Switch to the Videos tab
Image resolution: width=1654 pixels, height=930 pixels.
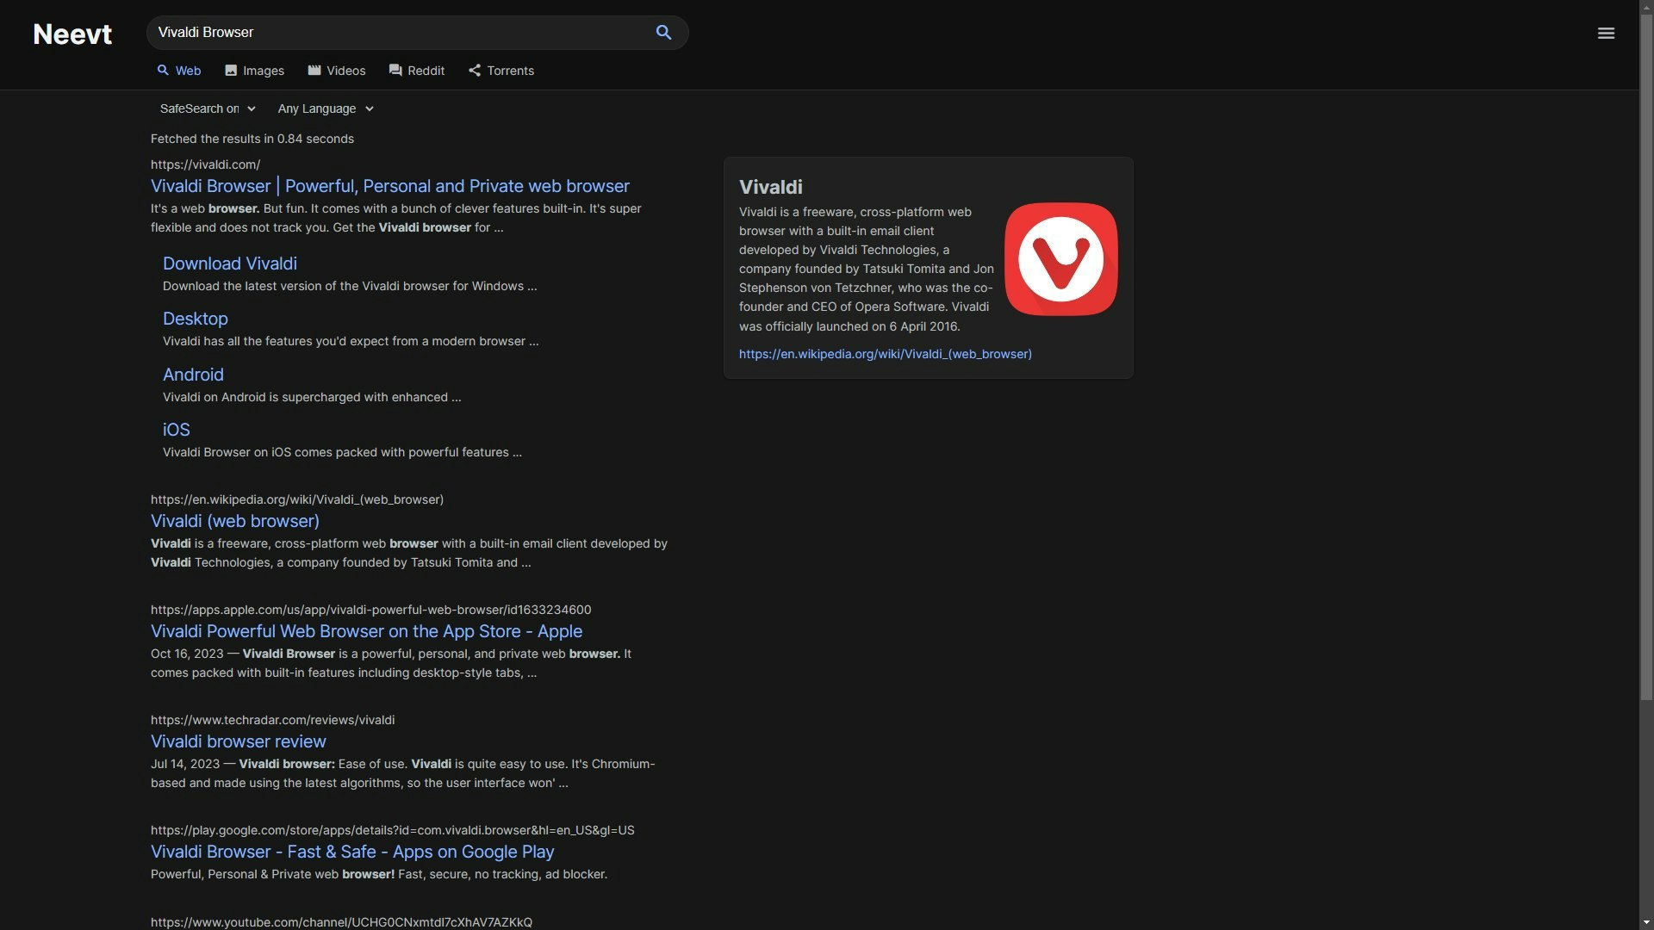(337, 71)
